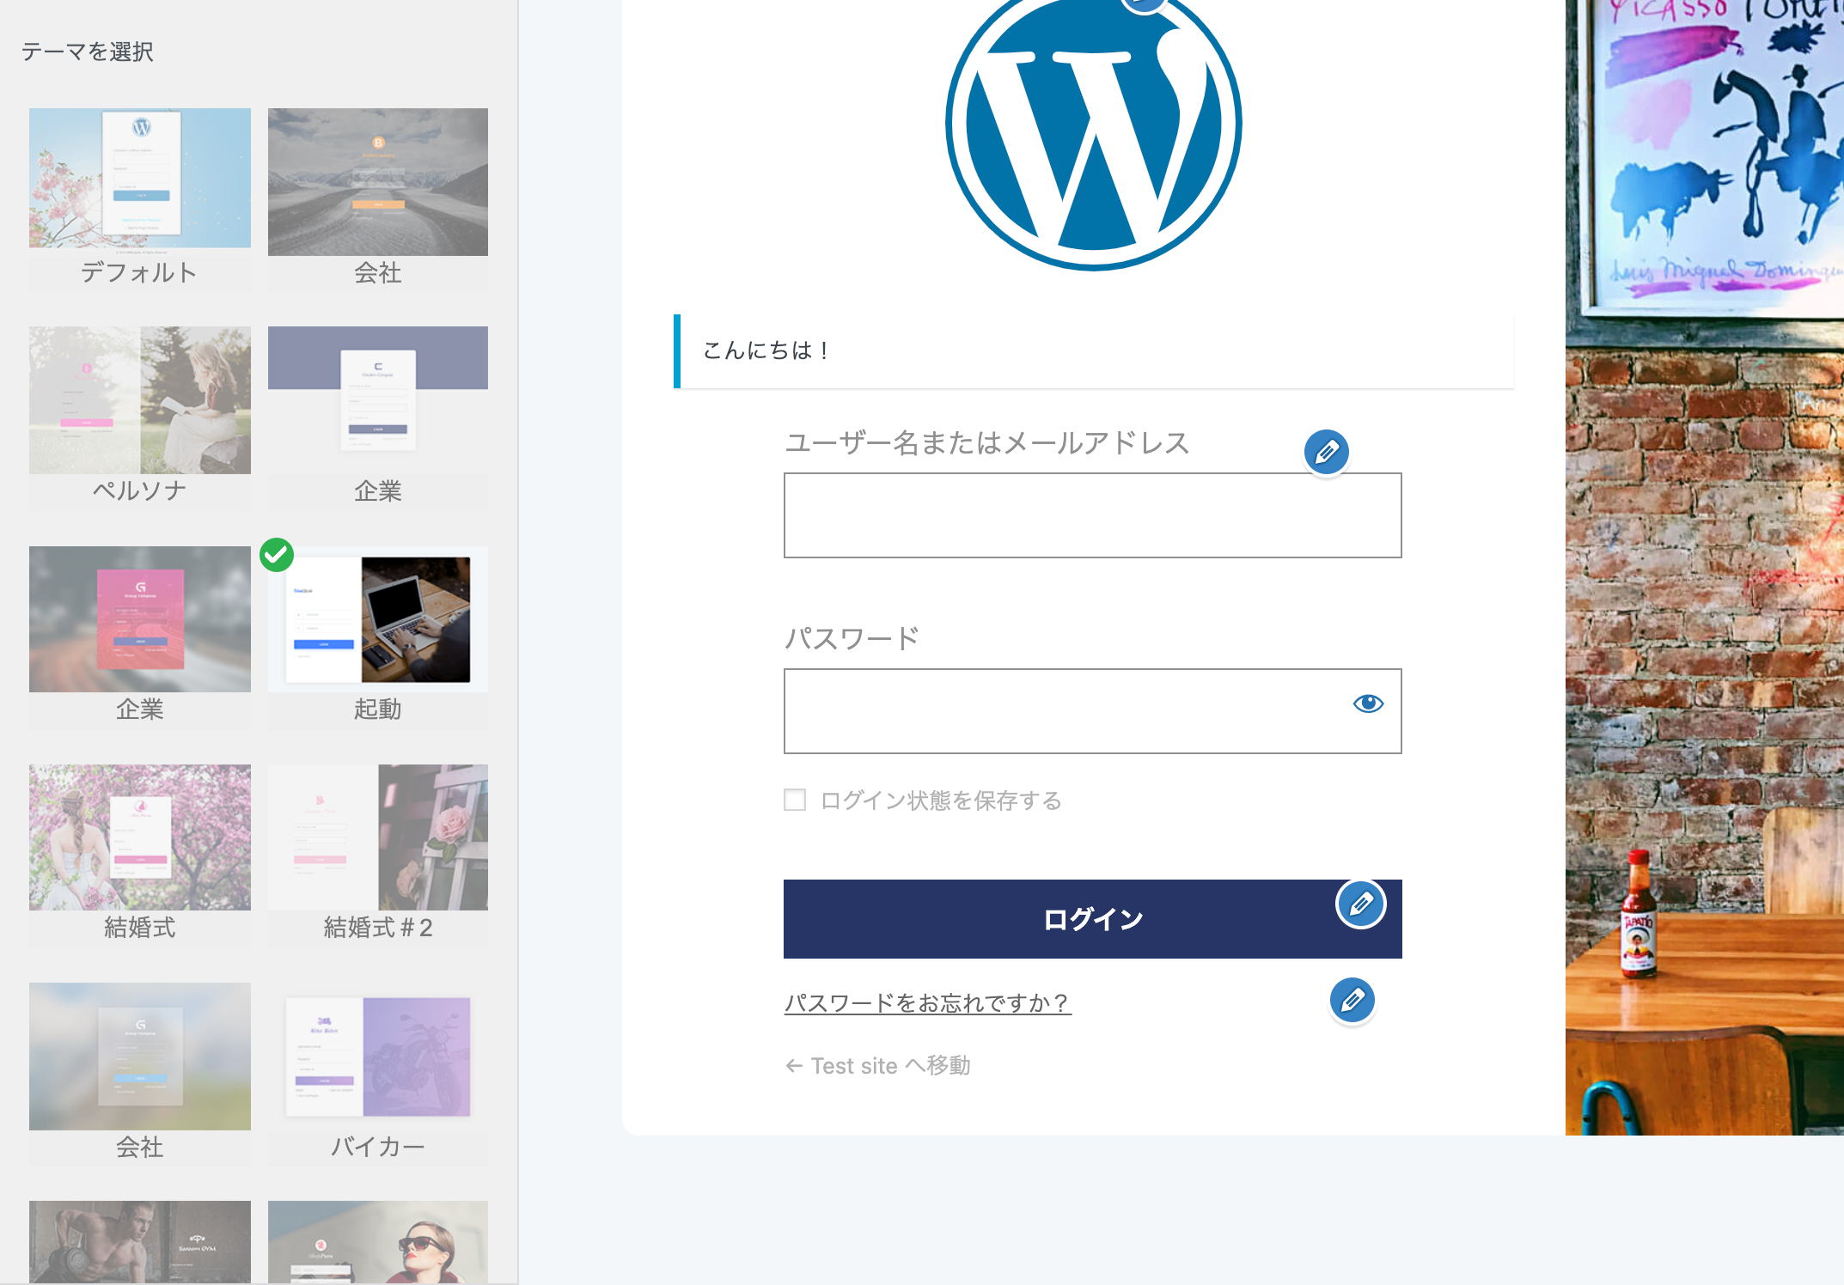The image size is (1844, 1285).
Task: Click the pencil icon next to forgot-password link
Action: coord(1352,1000)
